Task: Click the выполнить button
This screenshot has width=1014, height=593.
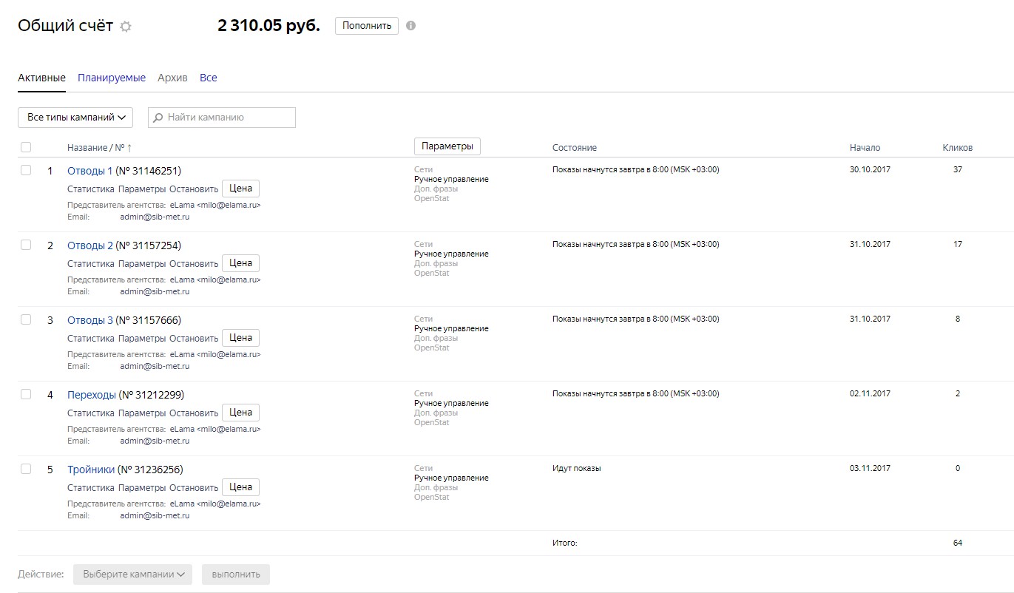Action: click(236, 575)
